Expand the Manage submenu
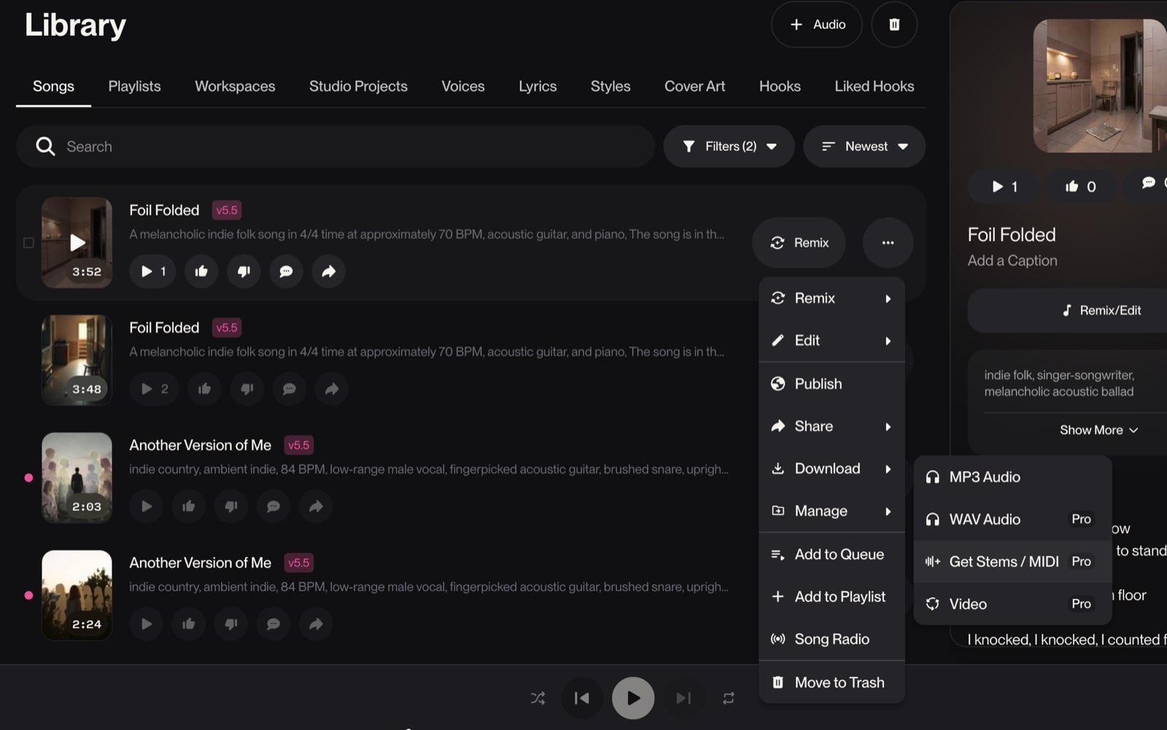 [831, 511]
